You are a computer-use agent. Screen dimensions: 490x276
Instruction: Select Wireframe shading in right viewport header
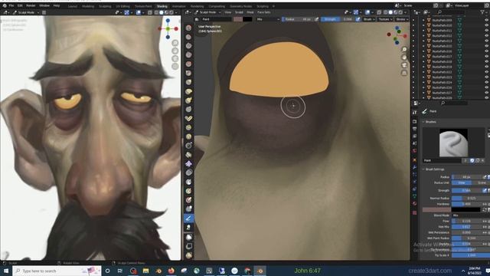coord(385,12)
